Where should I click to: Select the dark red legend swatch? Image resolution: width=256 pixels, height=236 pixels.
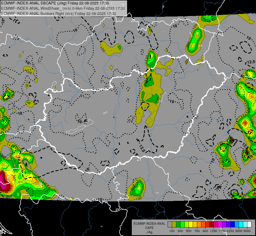212,224
